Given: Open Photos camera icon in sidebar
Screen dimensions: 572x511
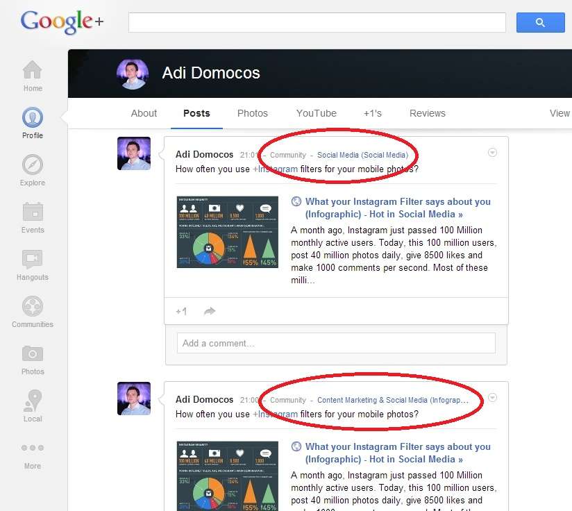Looking at the screenshot, I should click(x=33, y=353).
